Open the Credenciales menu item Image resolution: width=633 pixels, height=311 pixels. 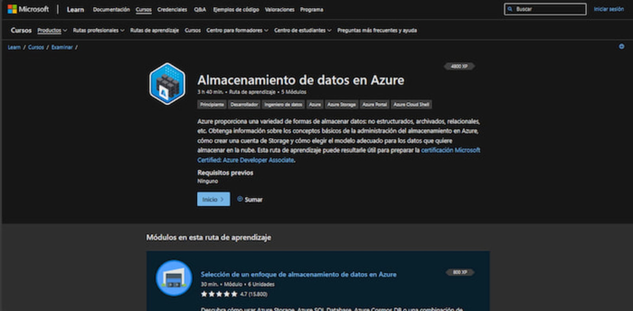pos(172,9)
